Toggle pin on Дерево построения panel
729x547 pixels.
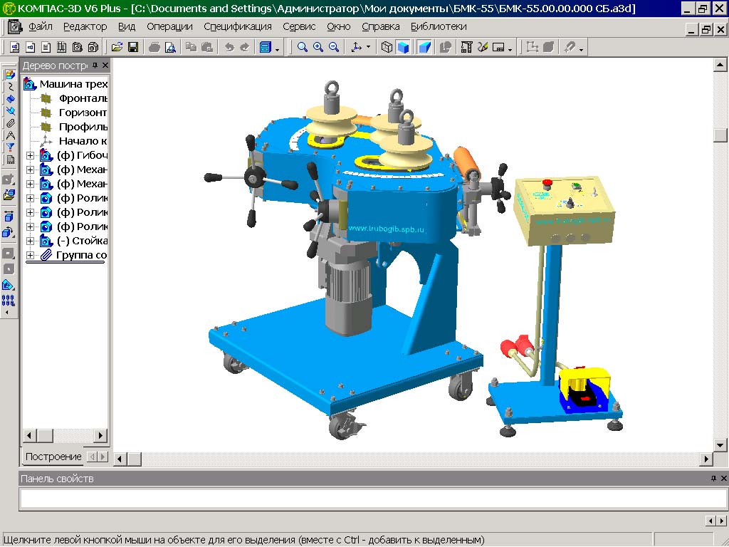click(x=95, y=66)
